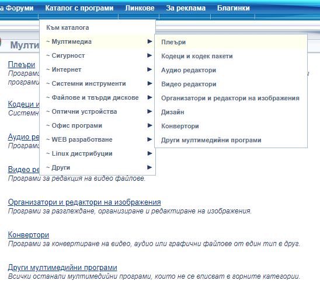
Task: Choose ~ Офис програми menu entry
Action: (98, 125)
